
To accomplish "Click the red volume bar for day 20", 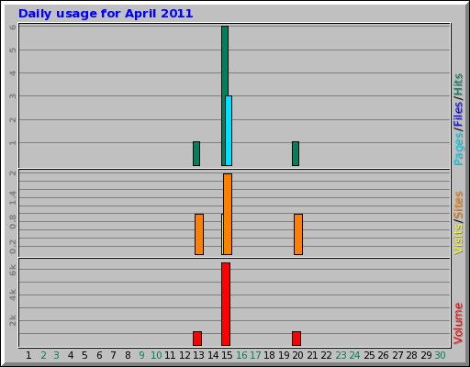I will point(297,339).
